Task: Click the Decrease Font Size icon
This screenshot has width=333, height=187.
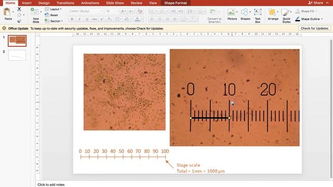Action: [131, 11]
